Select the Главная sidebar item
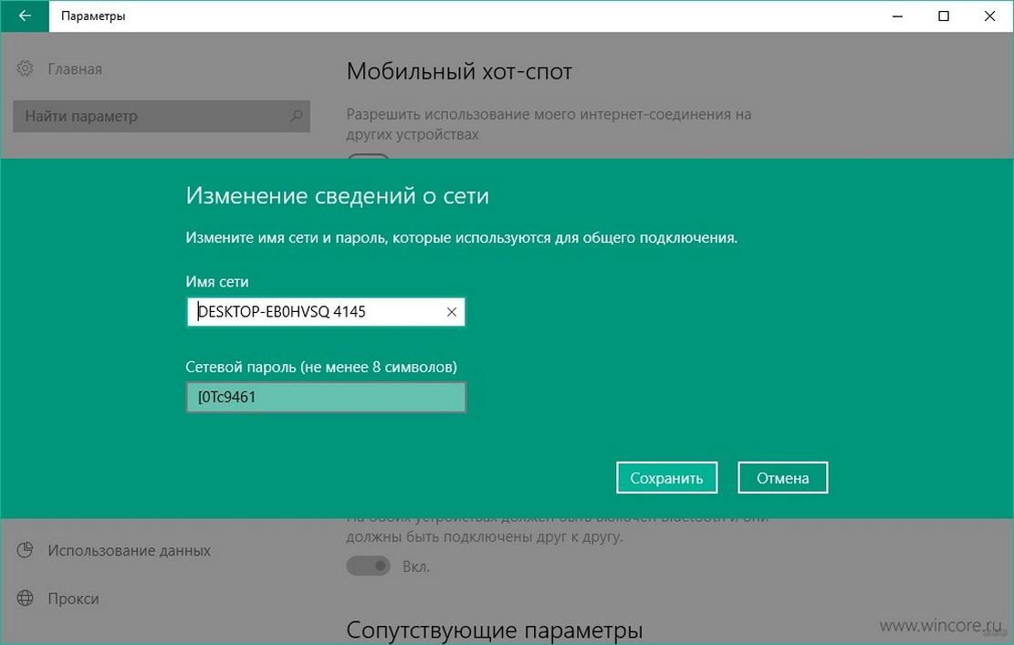The height and width of the screenshot is (645, 1014). point(74,69)
